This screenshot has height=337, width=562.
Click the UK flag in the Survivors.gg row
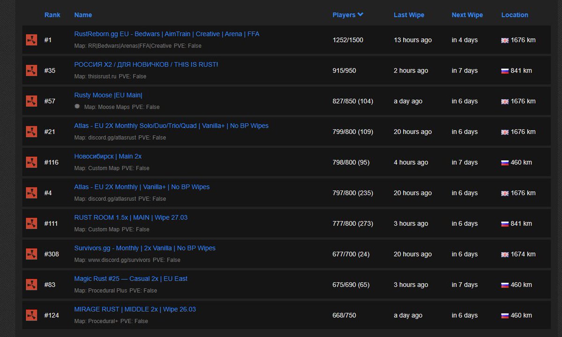pos(505,255)
